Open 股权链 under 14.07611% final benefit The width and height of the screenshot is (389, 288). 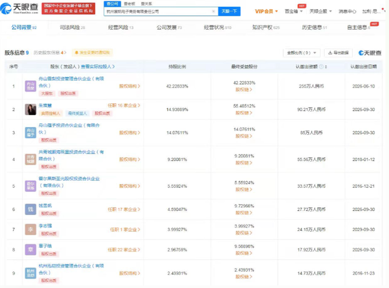pyautogui.click(x=244, y=136)
